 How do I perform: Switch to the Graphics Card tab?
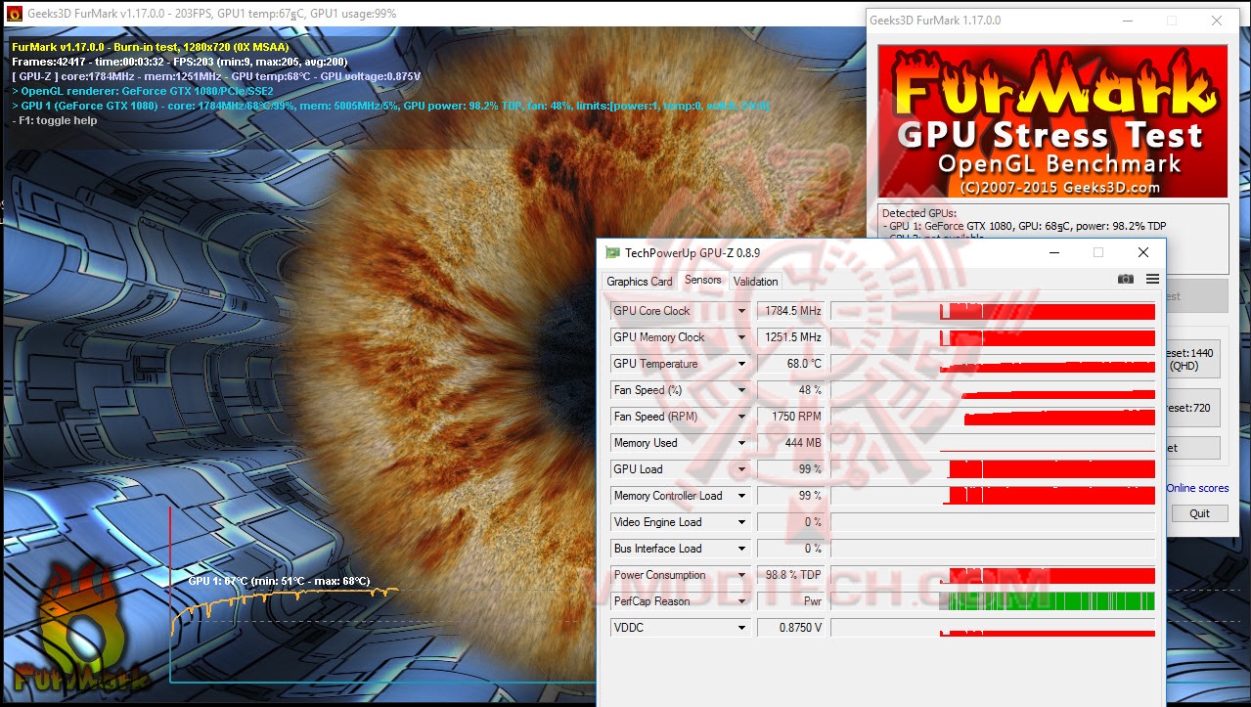pos(640,282)
